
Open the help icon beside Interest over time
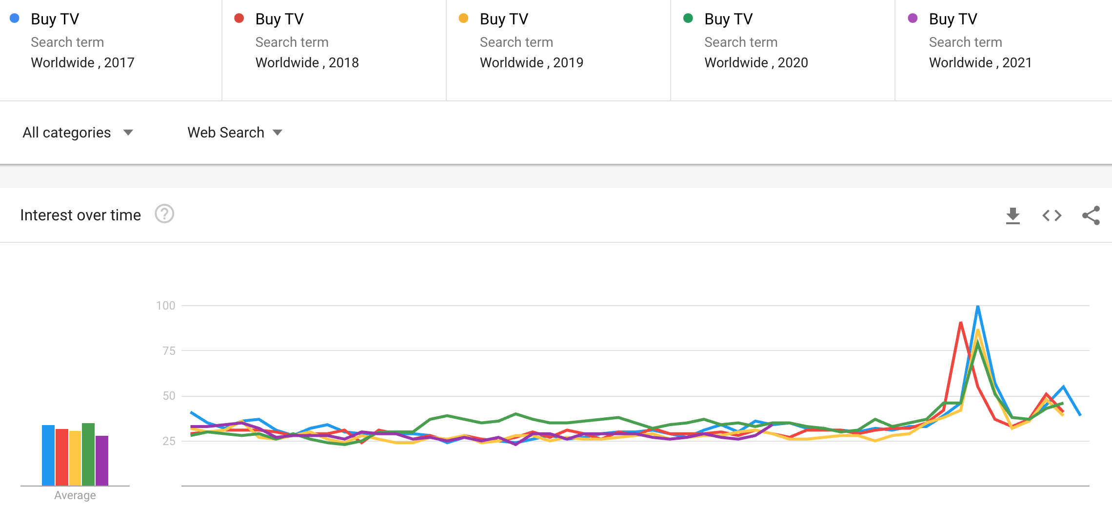pos(164,214)
